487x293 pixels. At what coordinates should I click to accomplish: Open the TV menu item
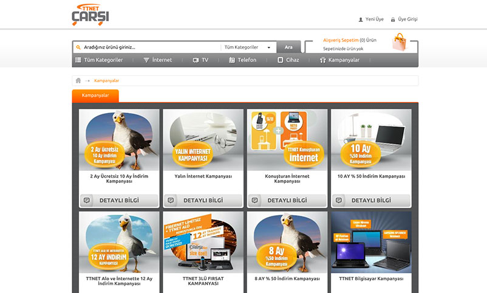tap(200, 60)
